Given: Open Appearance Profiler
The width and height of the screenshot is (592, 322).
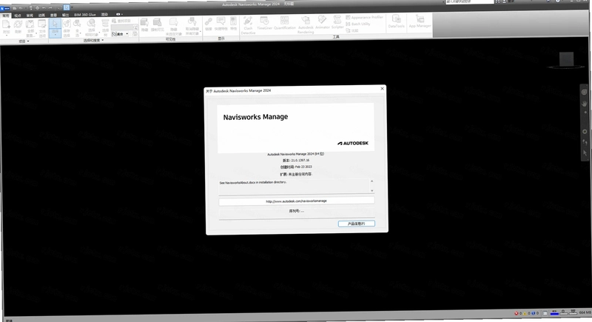Looking at the screenshot, I should click(364, 17).
